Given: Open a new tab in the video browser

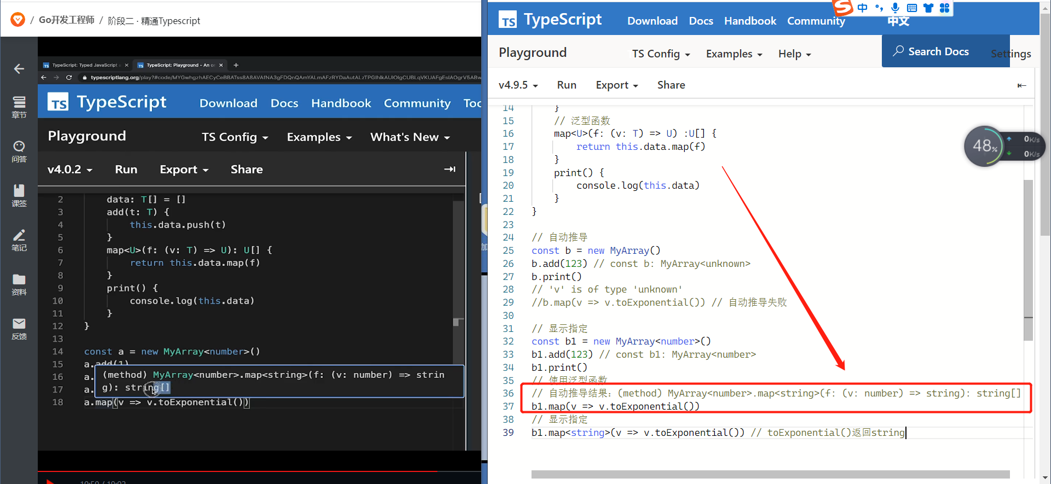Looking at the screenshot, I should click(x=236, y=65).
